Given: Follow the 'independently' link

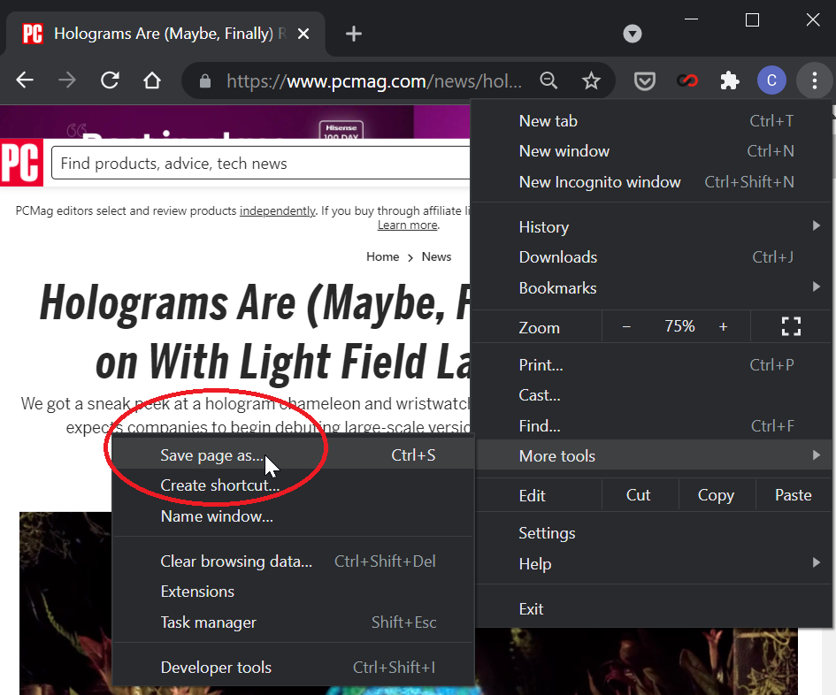Looking at the screenshot, I should pyautogui.click(x=277, y=210).
